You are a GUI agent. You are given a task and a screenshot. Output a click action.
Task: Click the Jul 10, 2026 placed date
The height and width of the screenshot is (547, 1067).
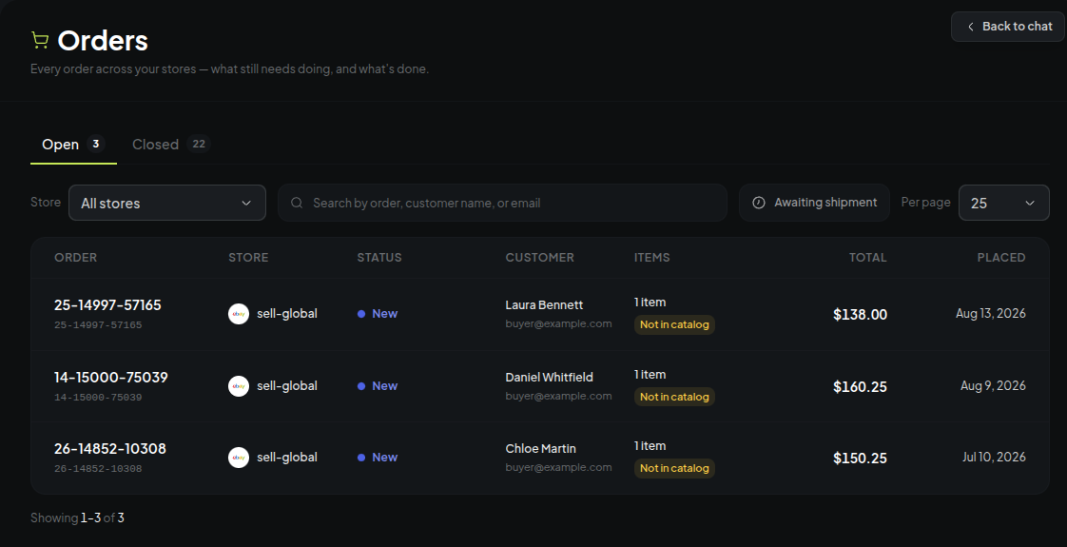click(994, 458)
